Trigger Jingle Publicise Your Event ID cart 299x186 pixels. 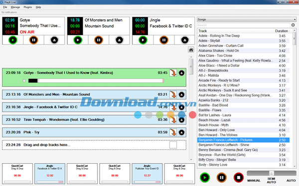coord(147,174)
